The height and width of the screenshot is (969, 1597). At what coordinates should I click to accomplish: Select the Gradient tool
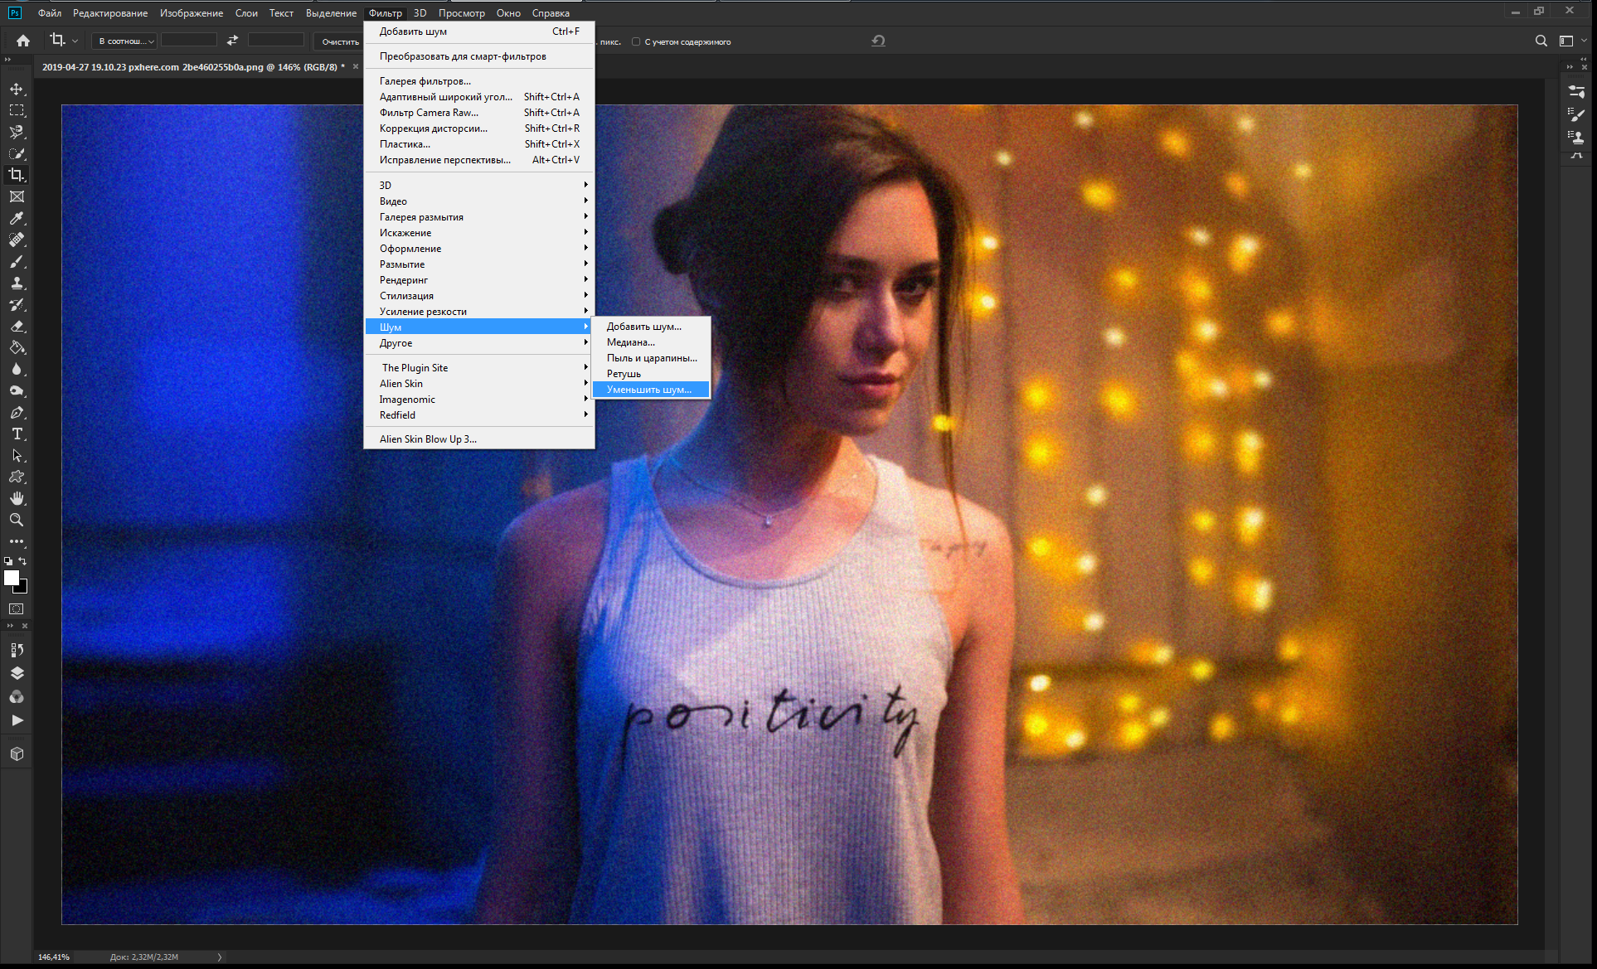tap(16, 347)
